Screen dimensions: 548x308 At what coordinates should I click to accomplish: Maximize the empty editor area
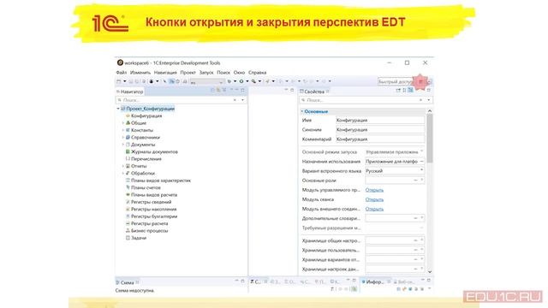(293, 90)
